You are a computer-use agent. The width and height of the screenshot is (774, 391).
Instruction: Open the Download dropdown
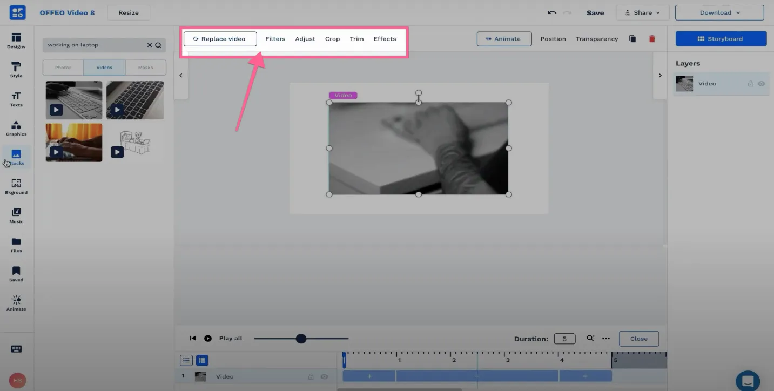coord(721,12)
